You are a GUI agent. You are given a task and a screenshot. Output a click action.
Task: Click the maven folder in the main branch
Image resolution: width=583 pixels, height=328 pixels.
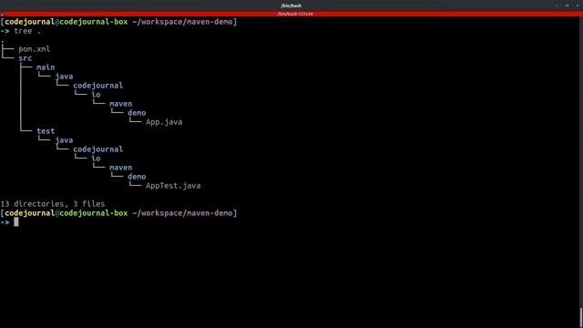[x=121, y=104]
